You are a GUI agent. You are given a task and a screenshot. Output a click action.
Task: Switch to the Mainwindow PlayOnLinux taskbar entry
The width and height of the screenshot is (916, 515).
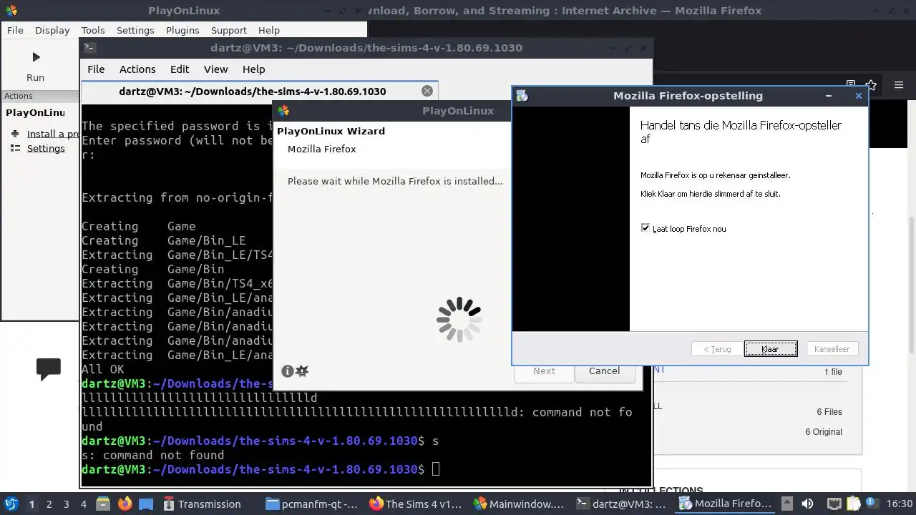point(520,504)
